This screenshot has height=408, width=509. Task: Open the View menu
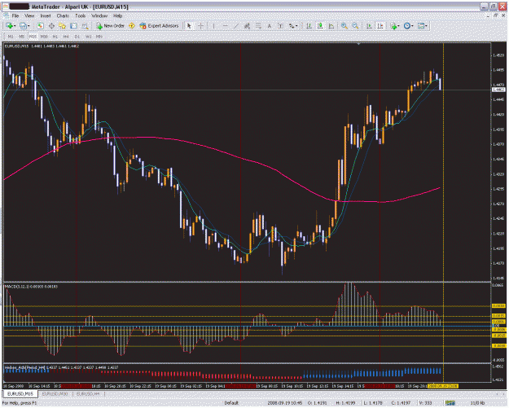29,16
